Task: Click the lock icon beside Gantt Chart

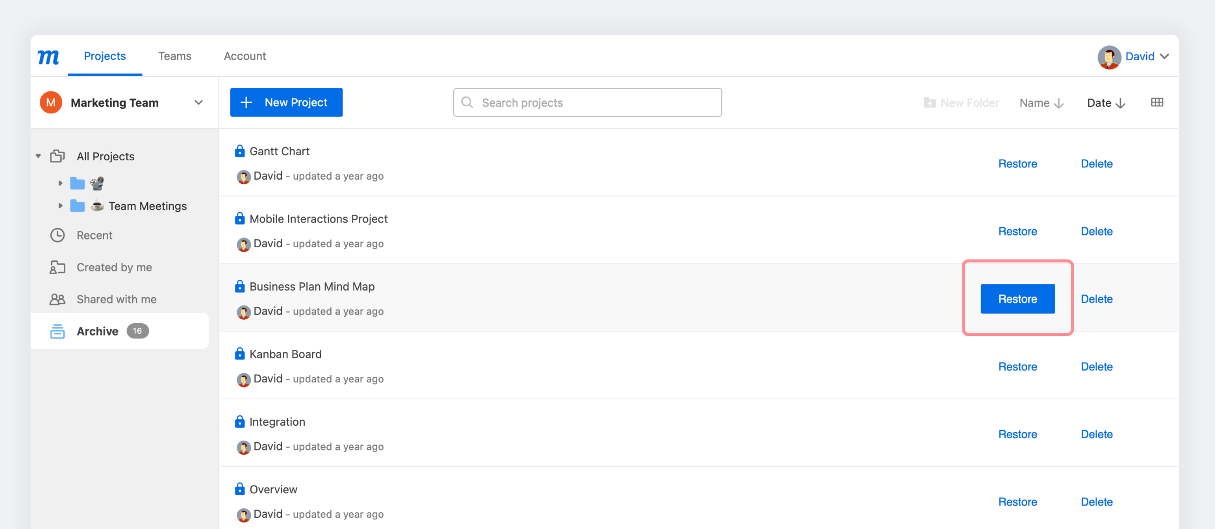Action: [x=239, y=151]
